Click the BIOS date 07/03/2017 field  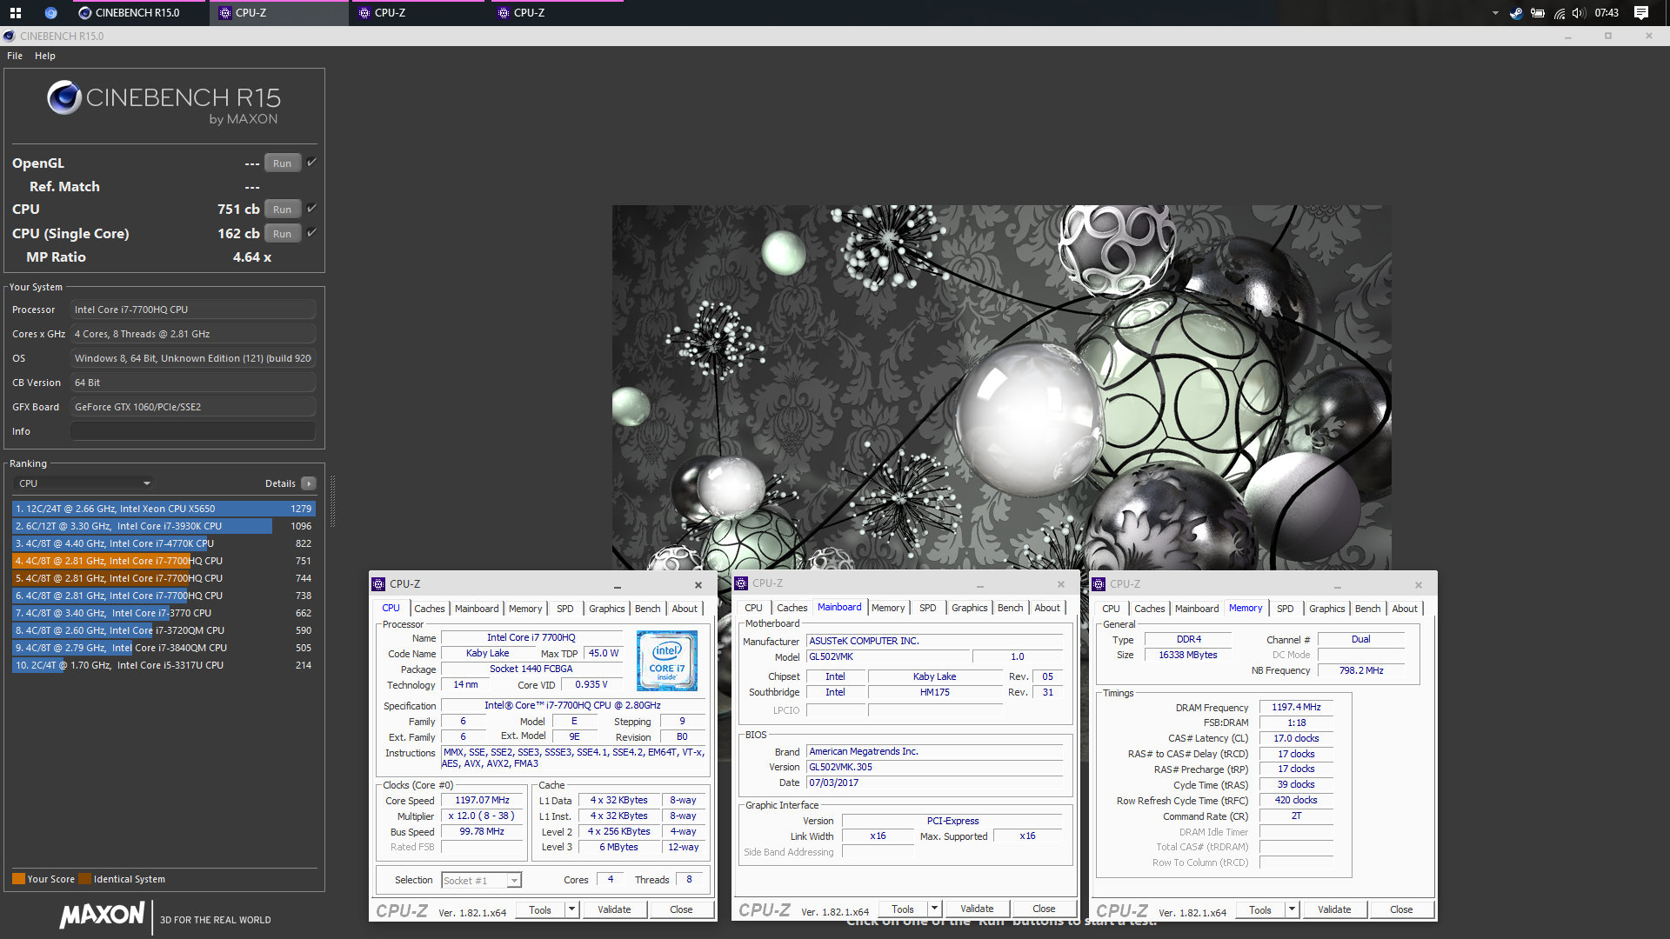(x=935, y=783)
